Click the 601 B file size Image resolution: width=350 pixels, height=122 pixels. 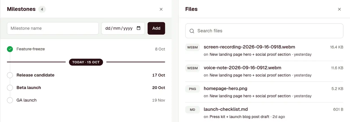pos(338,109)
